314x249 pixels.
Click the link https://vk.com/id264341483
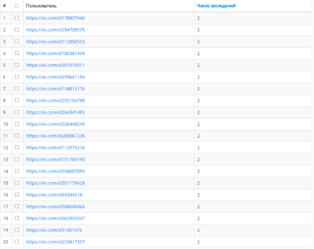55,112
